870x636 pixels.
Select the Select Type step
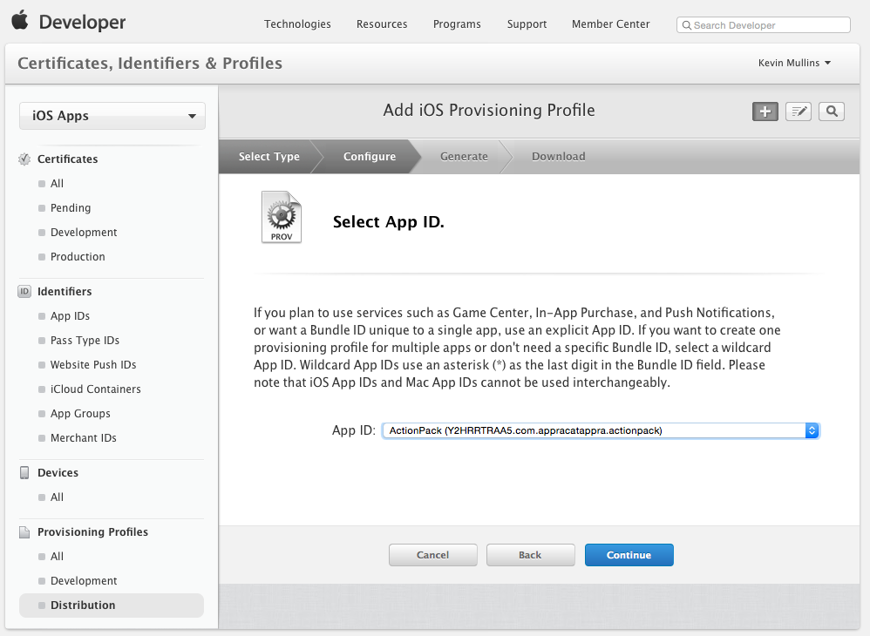click(269, 156)
